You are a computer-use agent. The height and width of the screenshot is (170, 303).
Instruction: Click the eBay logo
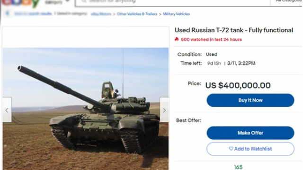coord(21,3)
